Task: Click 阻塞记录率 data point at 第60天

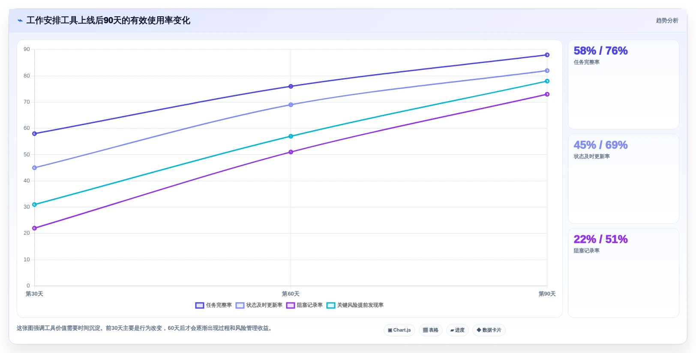Action: (x=291, y=152)
